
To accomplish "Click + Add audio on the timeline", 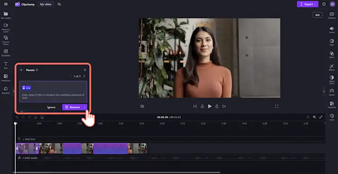I will [28, 158].
